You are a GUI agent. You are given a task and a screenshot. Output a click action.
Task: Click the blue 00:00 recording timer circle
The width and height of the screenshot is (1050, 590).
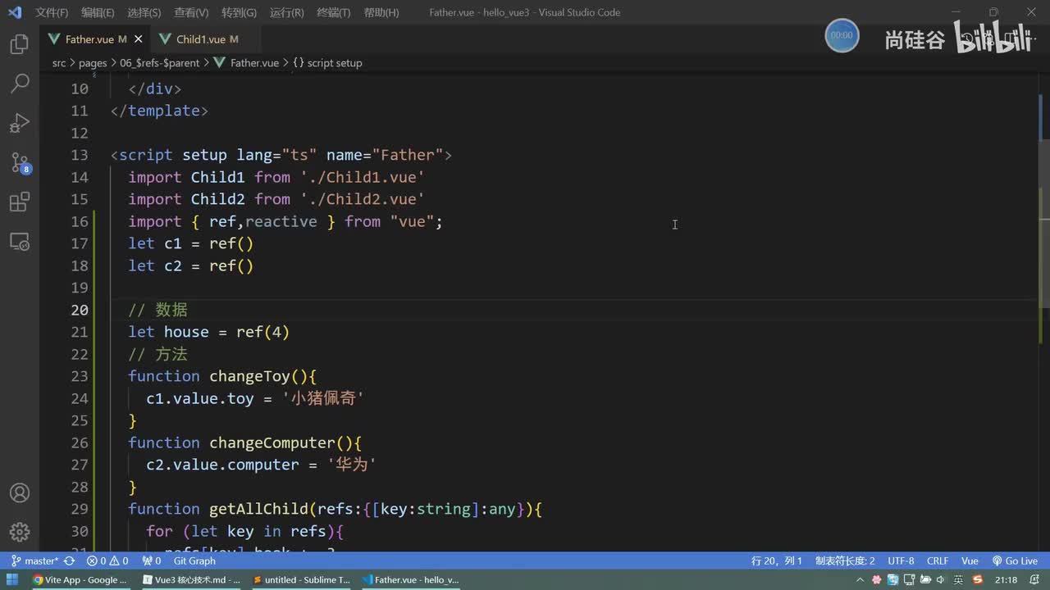pyautogui.click(x=842, y=36)
